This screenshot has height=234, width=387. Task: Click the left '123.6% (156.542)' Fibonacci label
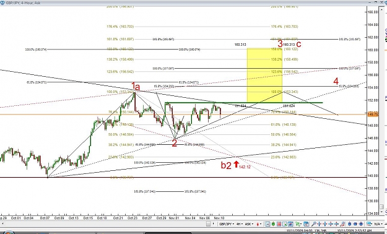click(120, 72)
